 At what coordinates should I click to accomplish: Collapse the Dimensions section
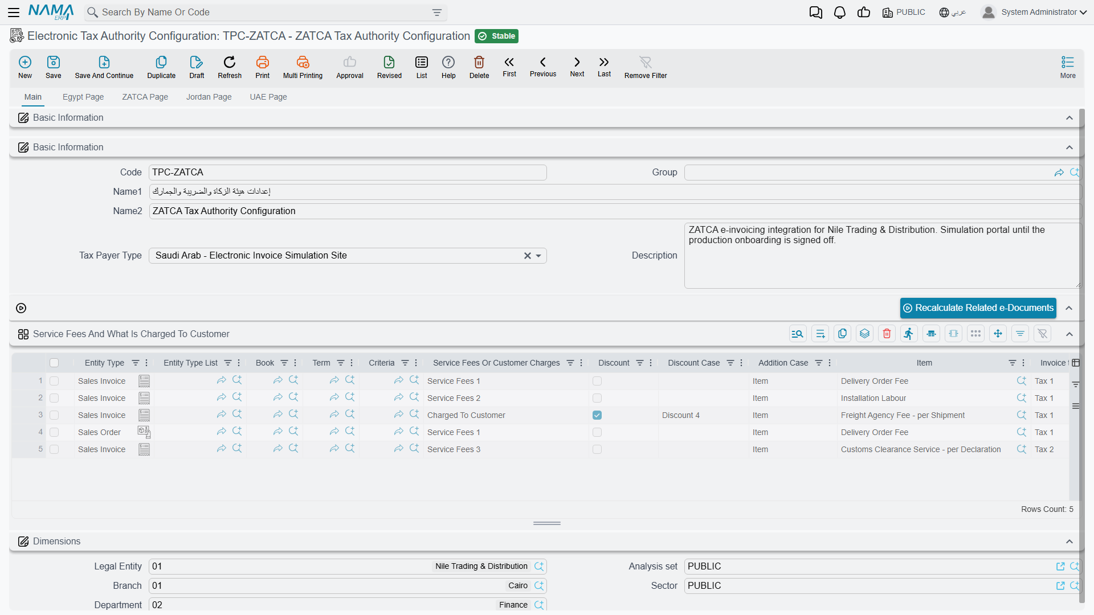tap(1069, 542)
